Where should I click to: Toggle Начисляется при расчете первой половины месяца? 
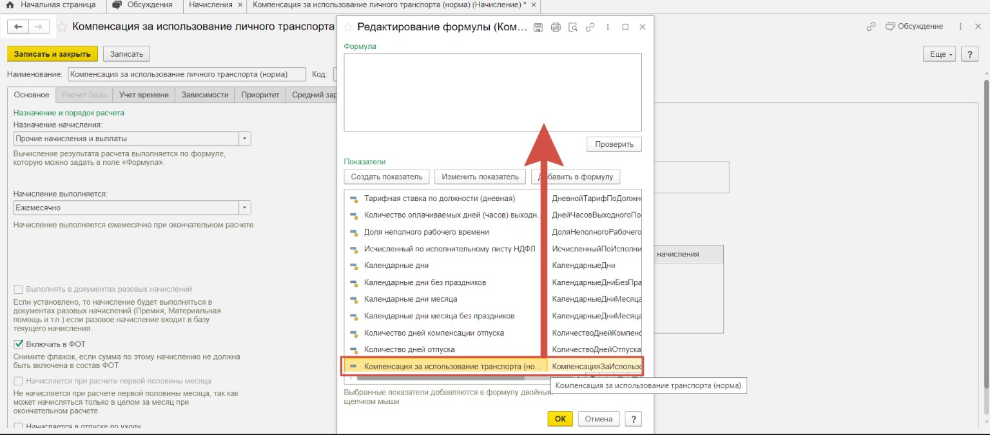[x=19, y=381]
